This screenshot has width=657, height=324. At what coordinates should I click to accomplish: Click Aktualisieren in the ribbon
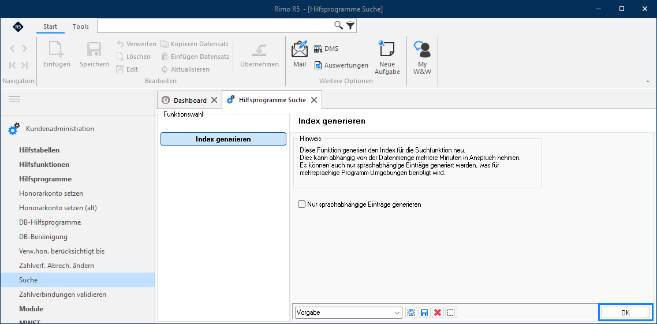pos(185,69)
